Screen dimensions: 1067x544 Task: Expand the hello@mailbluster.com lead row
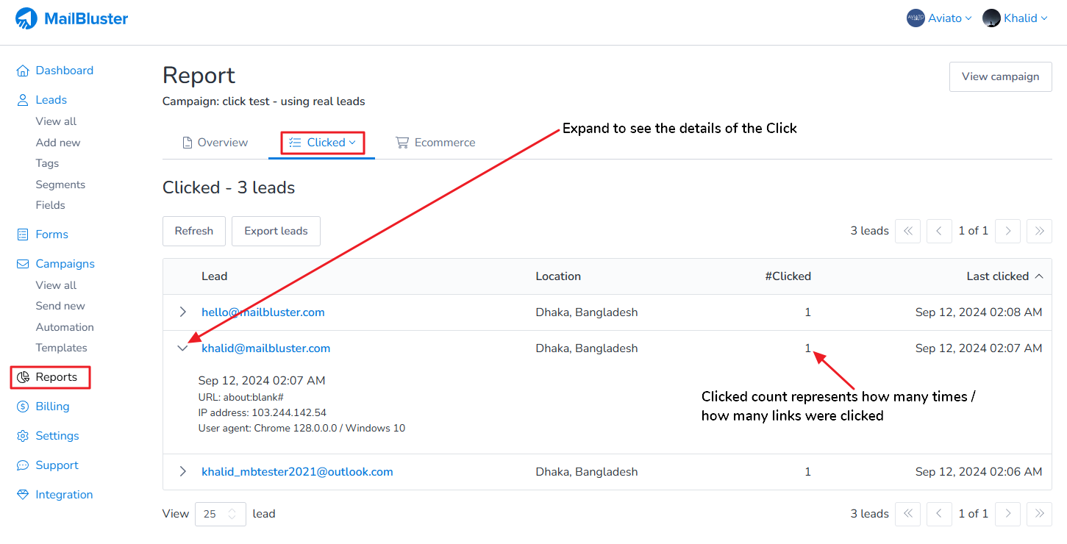(x=183, y=312)
